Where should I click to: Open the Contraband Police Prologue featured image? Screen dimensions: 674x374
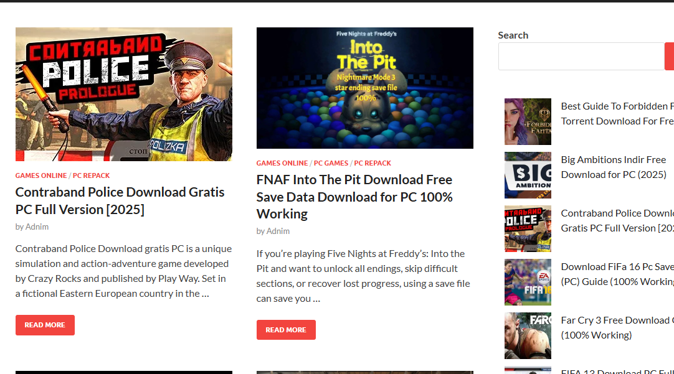tap(124, 95)
